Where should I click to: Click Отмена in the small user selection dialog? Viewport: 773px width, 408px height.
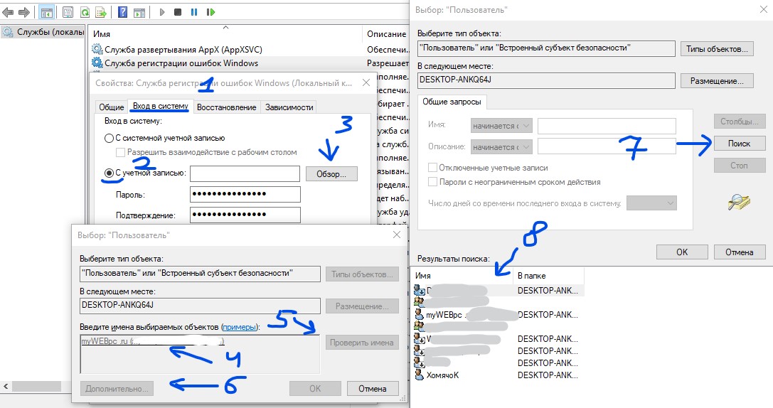(x=372, y=388)
